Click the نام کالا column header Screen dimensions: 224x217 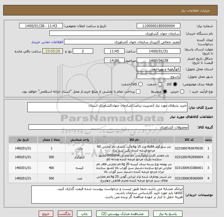134,140
